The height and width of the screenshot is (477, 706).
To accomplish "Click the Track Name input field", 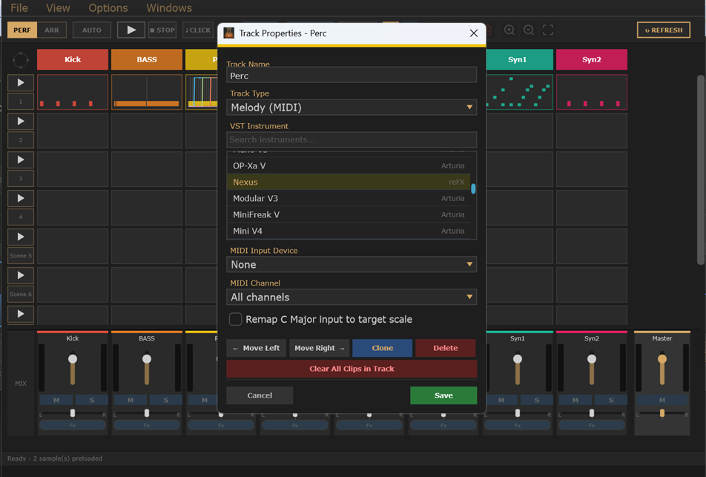I will 352,75.
